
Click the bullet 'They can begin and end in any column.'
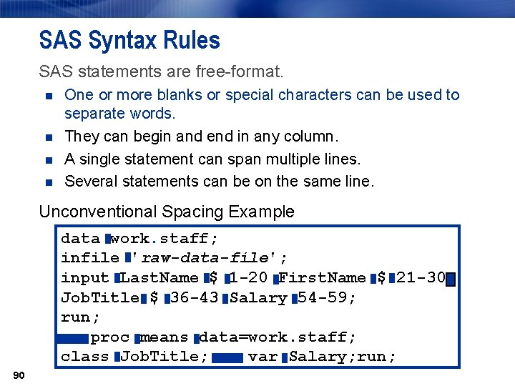tap(201, 137)
